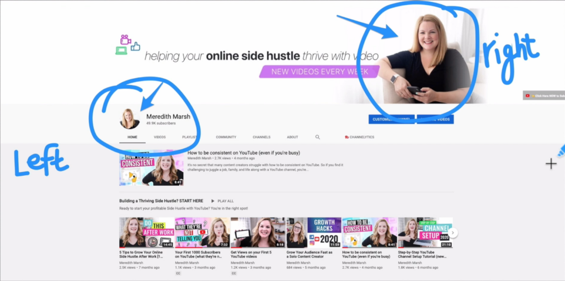Click the 'New Videos Every Week' banner label
This screenshot has width=565, height=281.
(x=319, y=72)
